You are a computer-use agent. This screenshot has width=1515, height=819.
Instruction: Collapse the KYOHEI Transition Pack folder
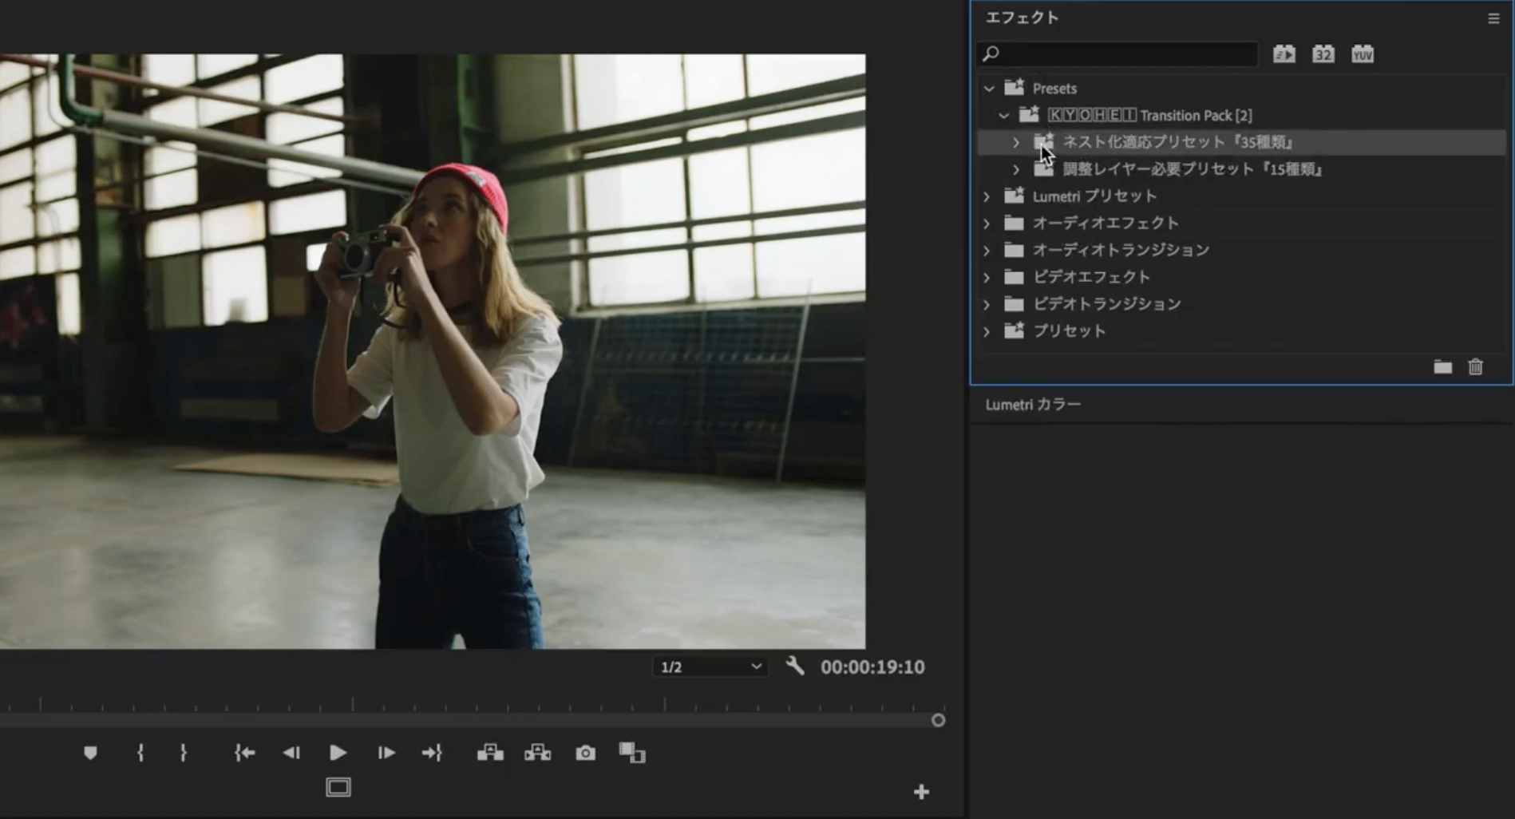(1004, 115)
